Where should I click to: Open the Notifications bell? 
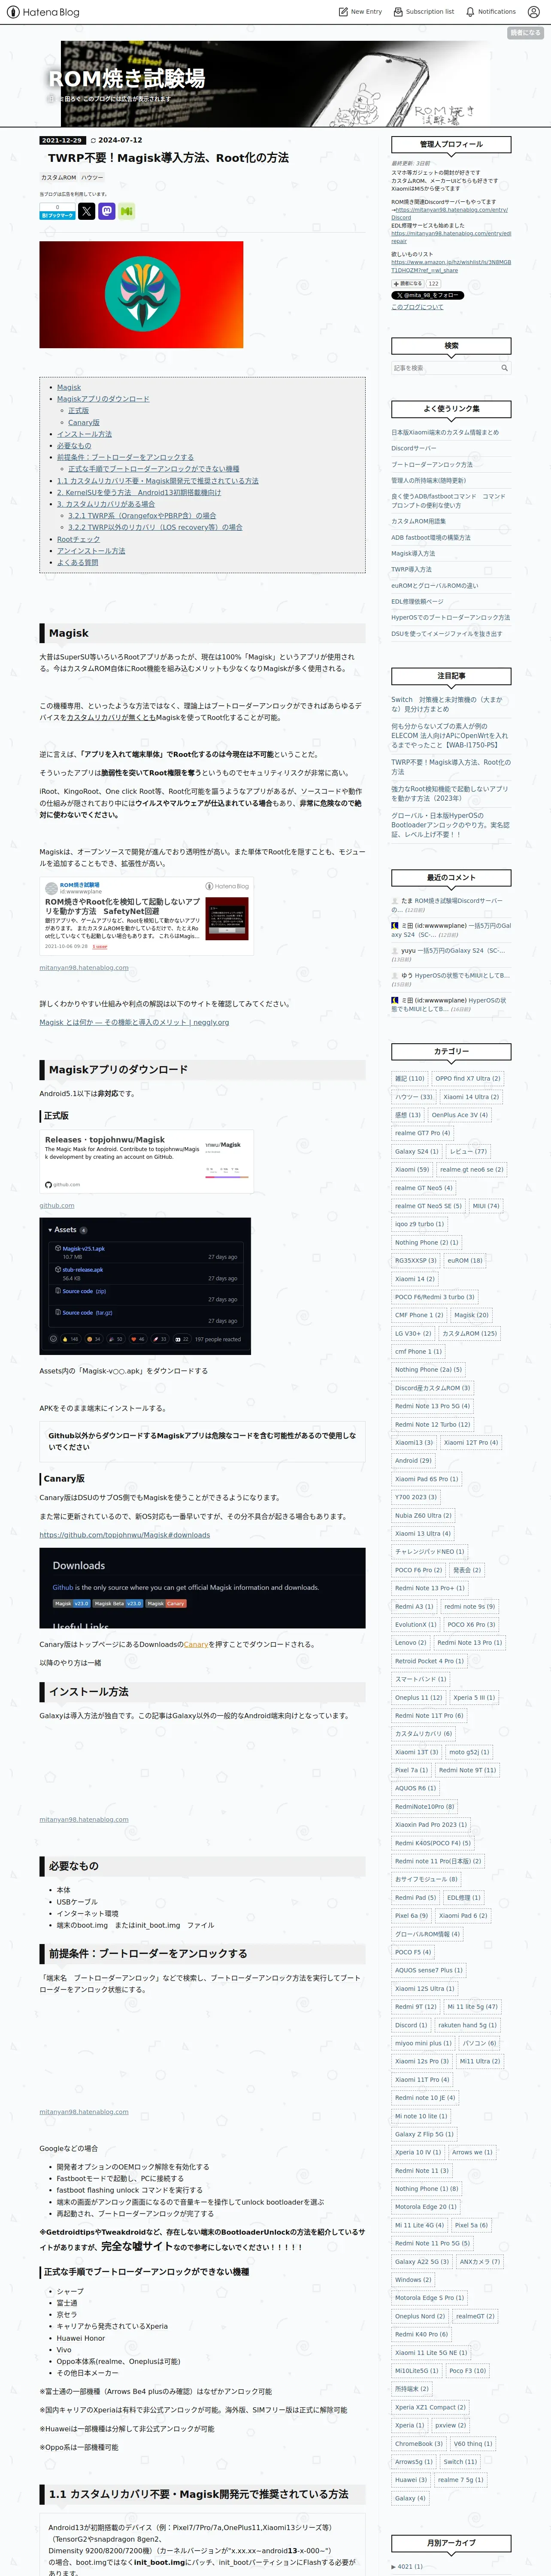tap(491, 12)
